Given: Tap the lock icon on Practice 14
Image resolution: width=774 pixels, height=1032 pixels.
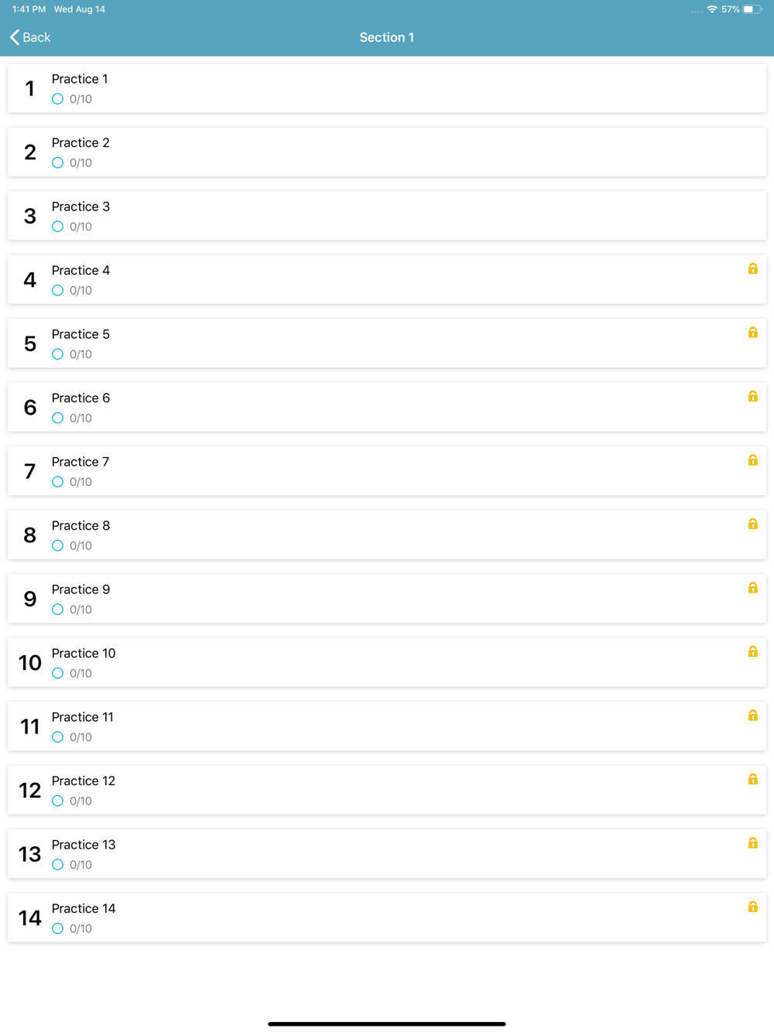Looking at the screenshot, I should click(x=752, y=907).
